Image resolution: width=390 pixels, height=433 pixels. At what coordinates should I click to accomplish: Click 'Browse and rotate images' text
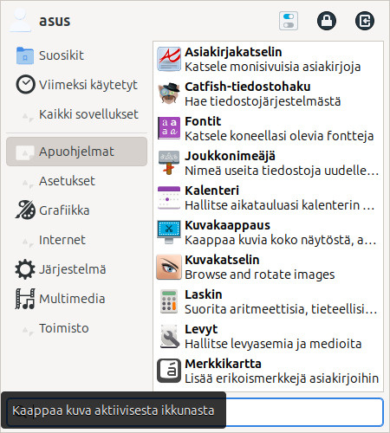260,275
